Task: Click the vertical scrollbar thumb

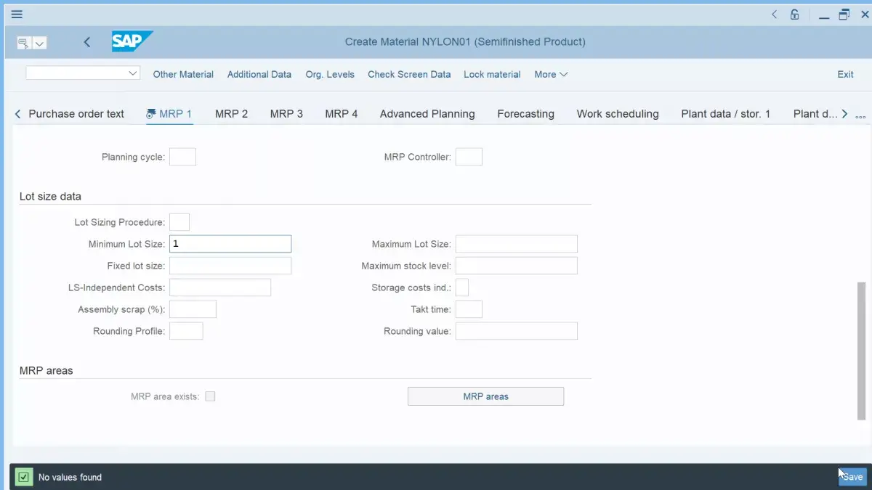Action: pyautogui.click(x=862, y=351)
